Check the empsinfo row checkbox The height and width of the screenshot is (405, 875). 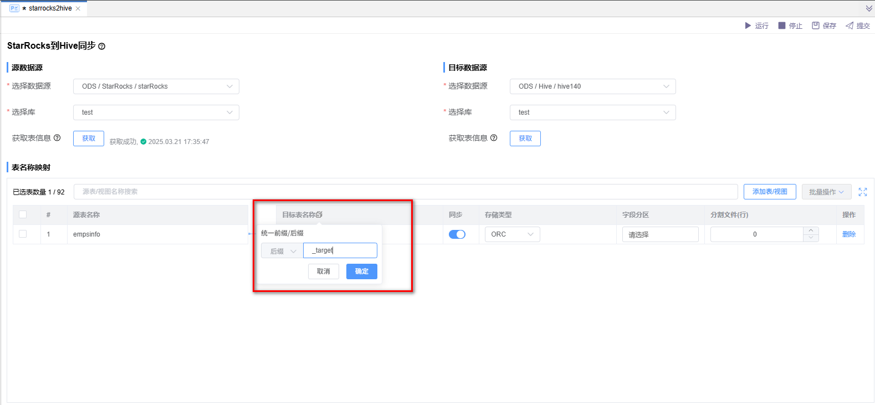[23, 234]
